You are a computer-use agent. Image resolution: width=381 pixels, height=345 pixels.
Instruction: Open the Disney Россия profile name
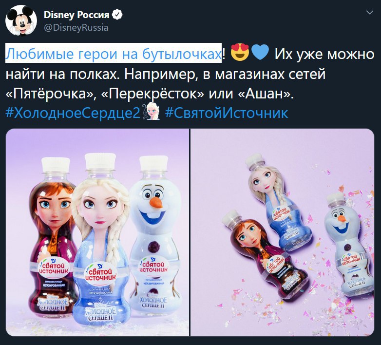76,15
